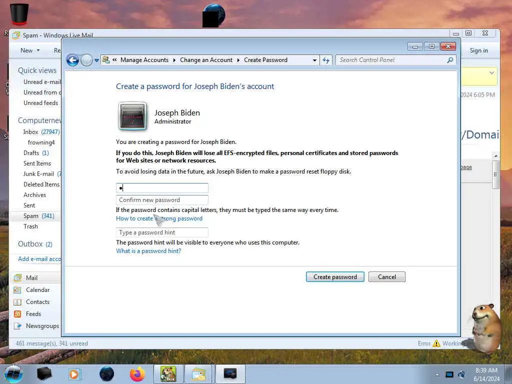
Task: Open the globe browser taskbar icon
Action: coord(107,374)
